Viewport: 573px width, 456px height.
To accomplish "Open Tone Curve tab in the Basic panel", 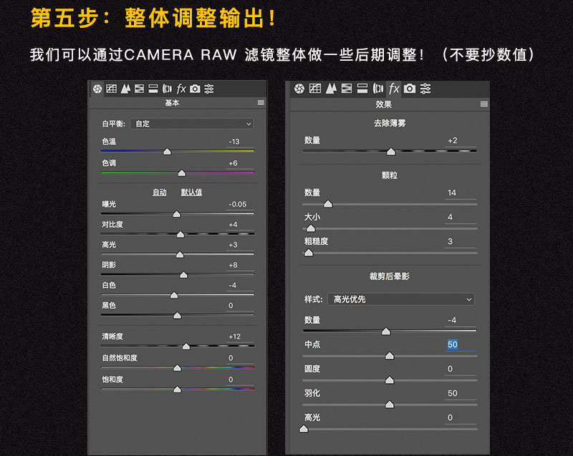I will 111,89.
